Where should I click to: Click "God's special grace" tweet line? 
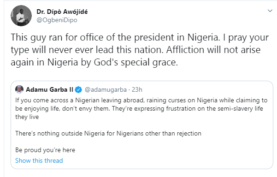(94, 62)
